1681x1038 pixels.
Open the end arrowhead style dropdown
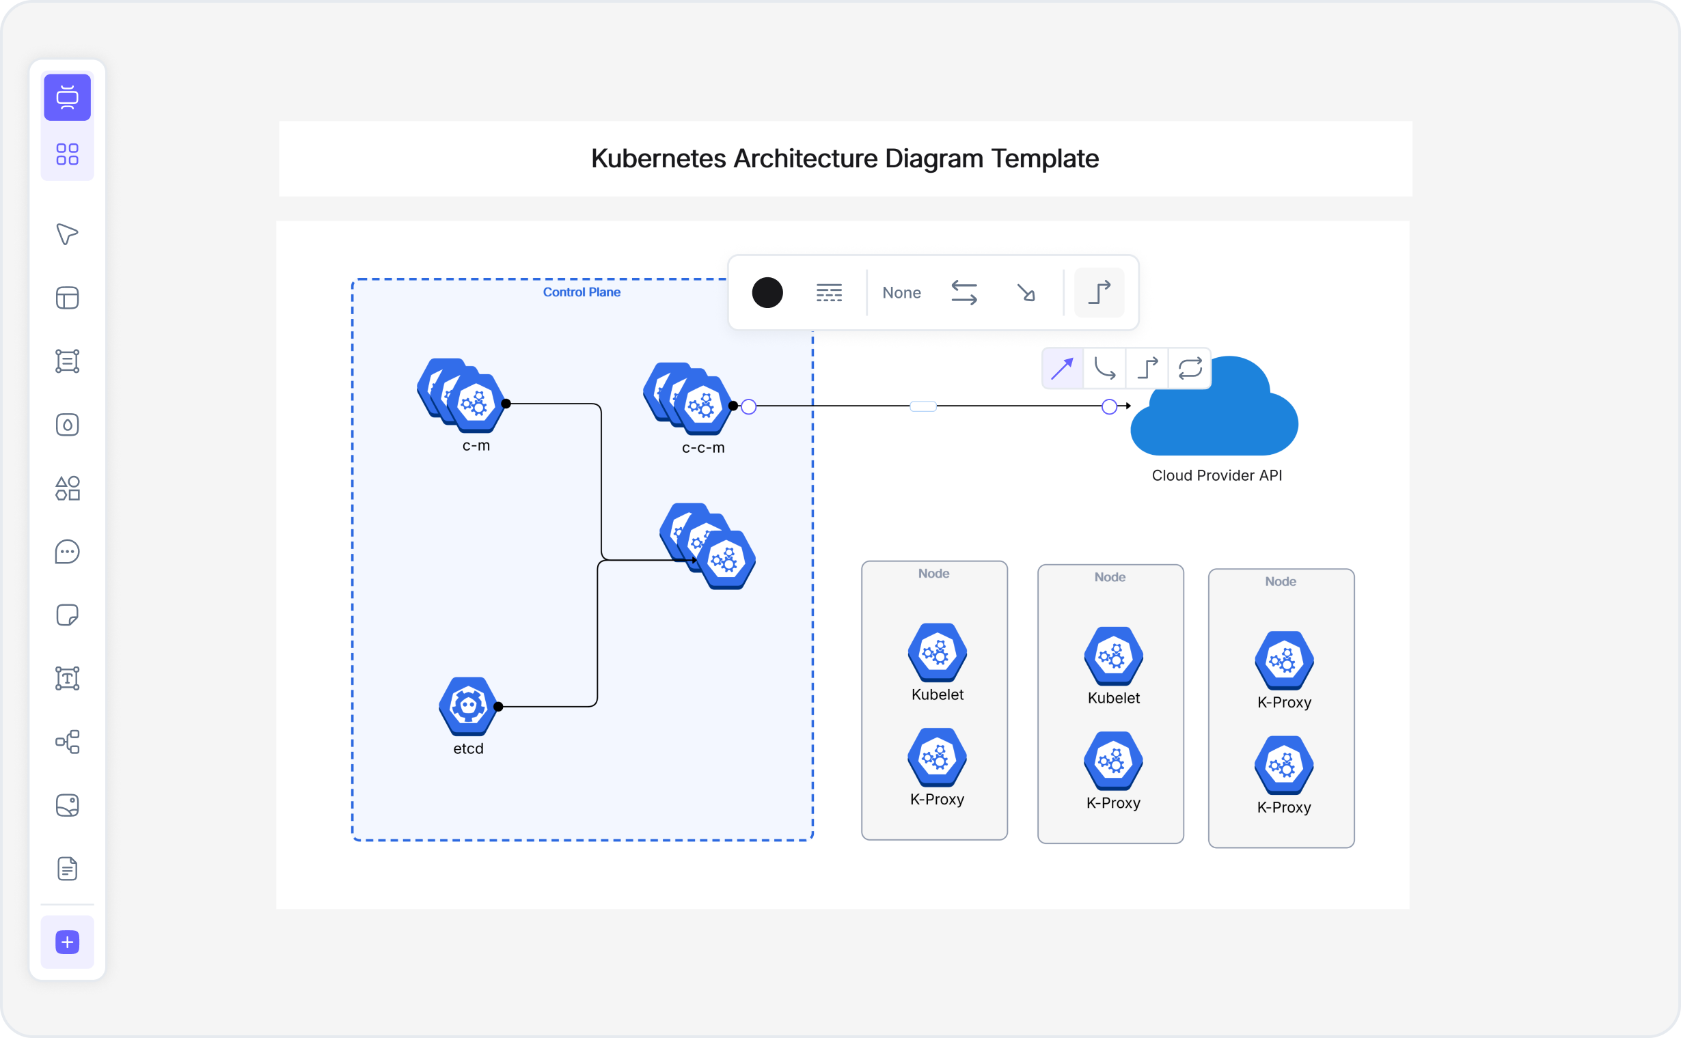(x=1026, y=293)
